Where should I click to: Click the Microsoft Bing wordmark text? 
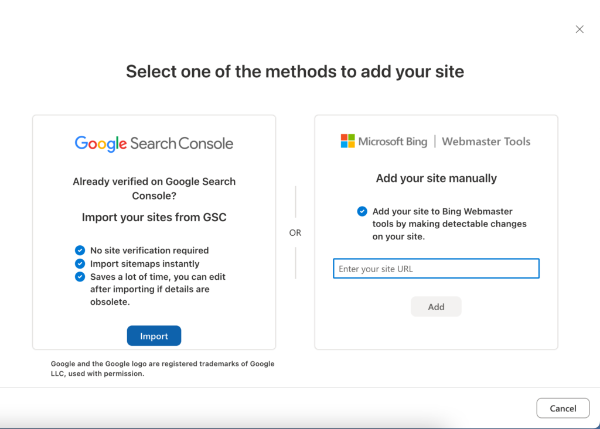click(x=393, y=142)
